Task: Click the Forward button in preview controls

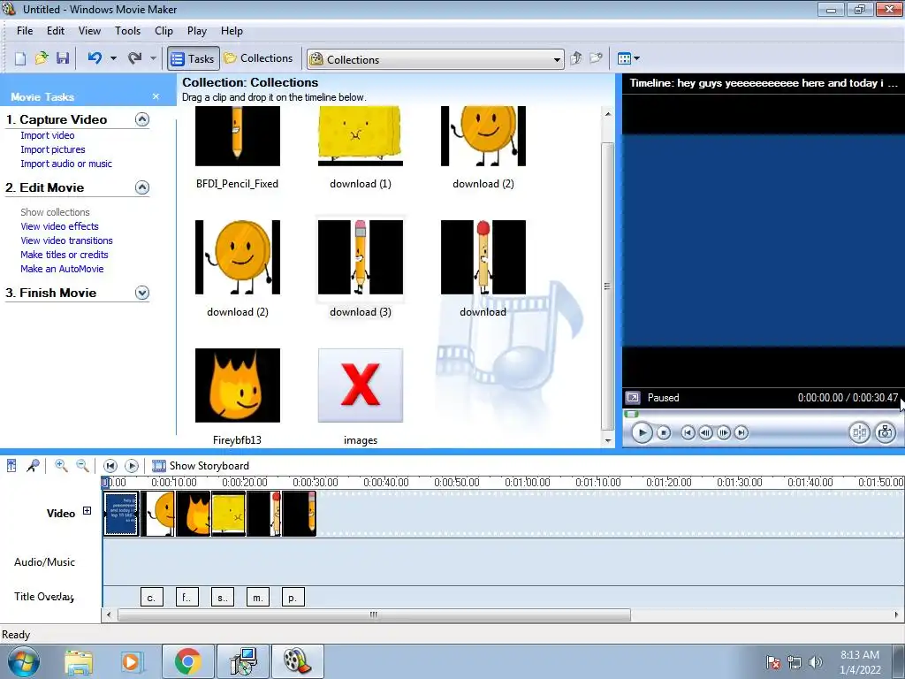Action: pos(741,432)
